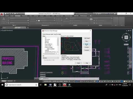Click the Modify button

pyautogui.click(x=87, y=44)
